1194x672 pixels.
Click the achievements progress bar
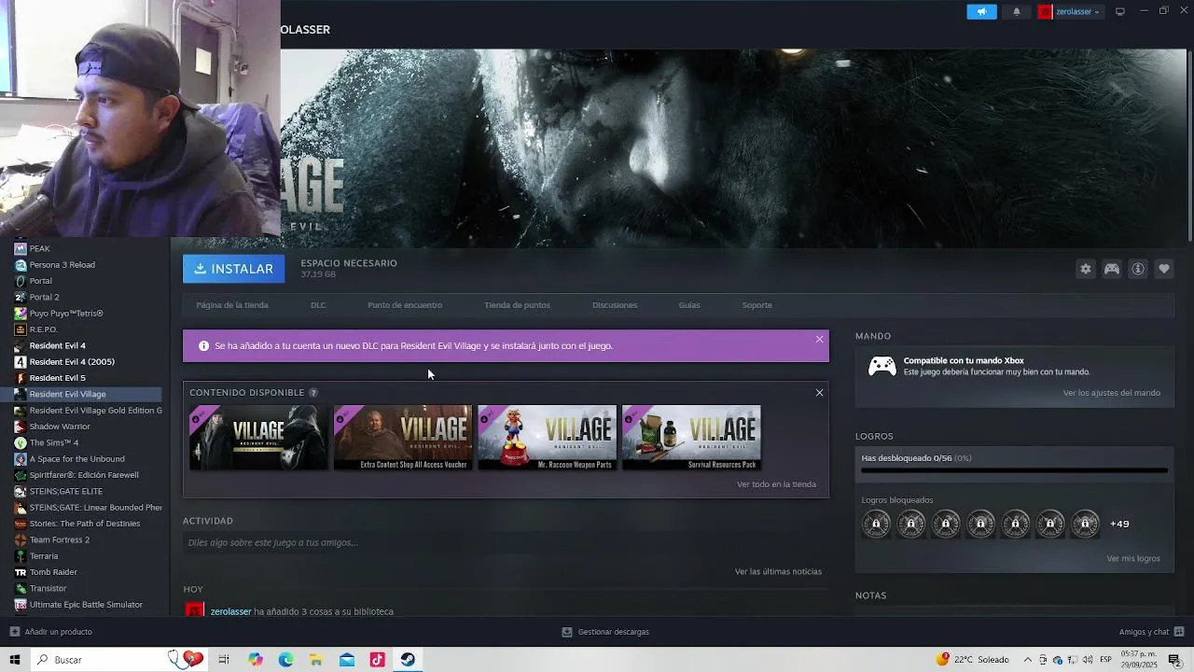[1014, 470]
